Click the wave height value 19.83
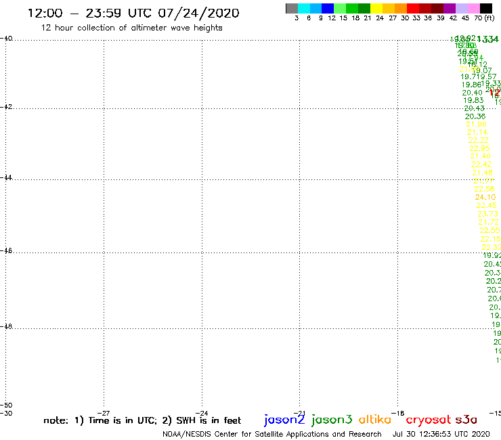Screen dimensions: 501x440 click(x=473, y=100)
